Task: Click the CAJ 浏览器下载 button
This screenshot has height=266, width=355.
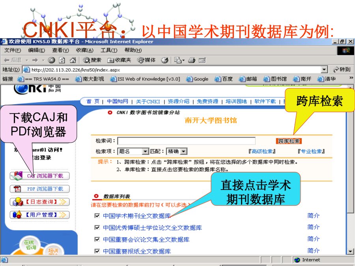Action: click(x=39, y=176)
